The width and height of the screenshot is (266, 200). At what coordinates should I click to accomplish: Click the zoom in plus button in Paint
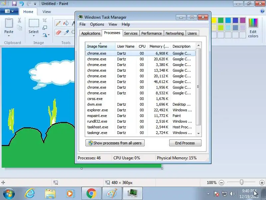click(x=262, y=182)
